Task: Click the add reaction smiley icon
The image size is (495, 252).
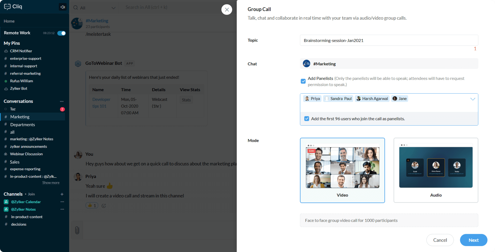Action: pos(104,206)
